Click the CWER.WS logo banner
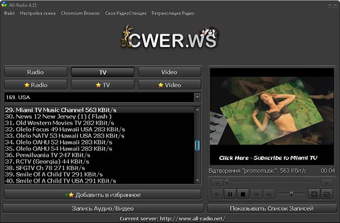Screen dimensions: 340x223 [170, 37]
